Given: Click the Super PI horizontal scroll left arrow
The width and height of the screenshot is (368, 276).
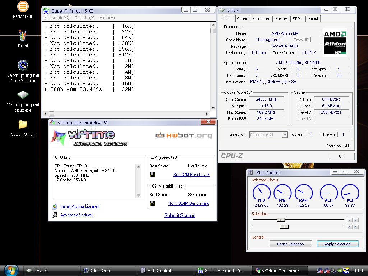Looking at the screenshot, I should click(45, 114).
